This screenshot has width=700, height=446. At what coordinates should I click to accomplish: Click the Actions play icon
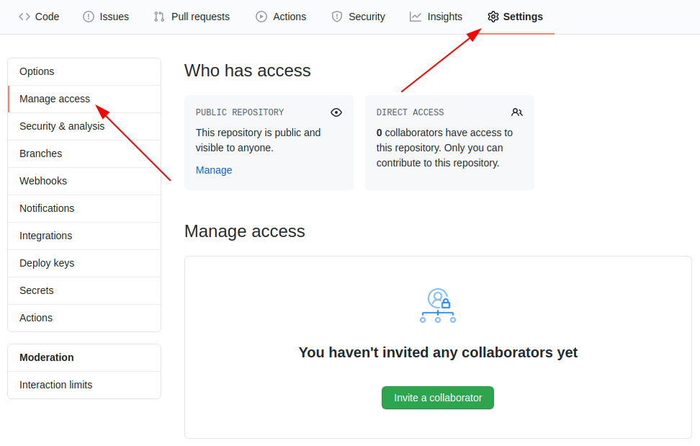pos(261,17)
